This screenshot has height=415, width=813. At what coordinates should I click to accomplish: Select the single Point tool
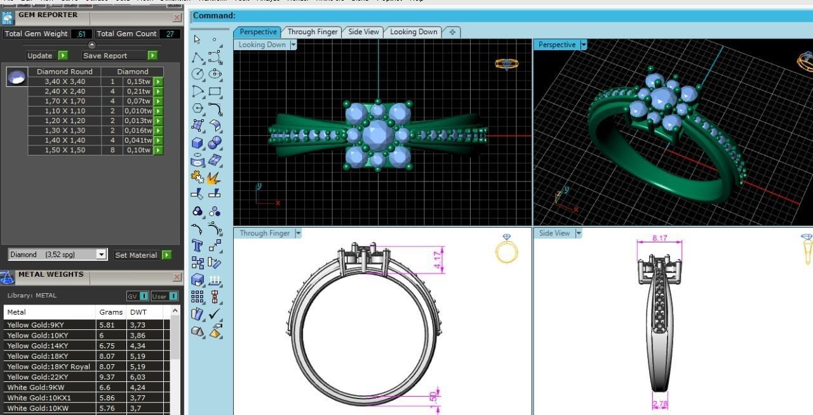coord(215,39)
